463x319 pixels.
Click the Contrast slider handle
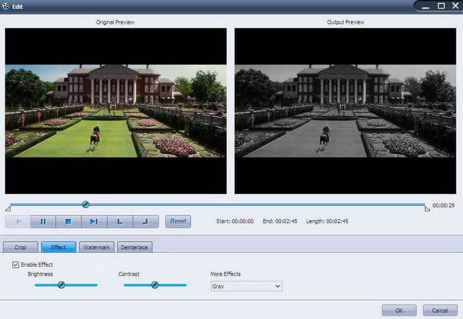[x=155, y=285]
